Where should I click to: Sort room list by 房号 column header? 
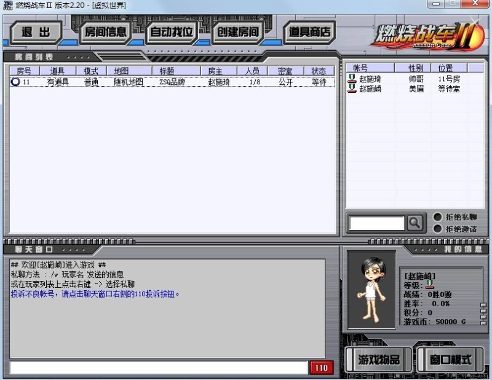tap(24, 71)
